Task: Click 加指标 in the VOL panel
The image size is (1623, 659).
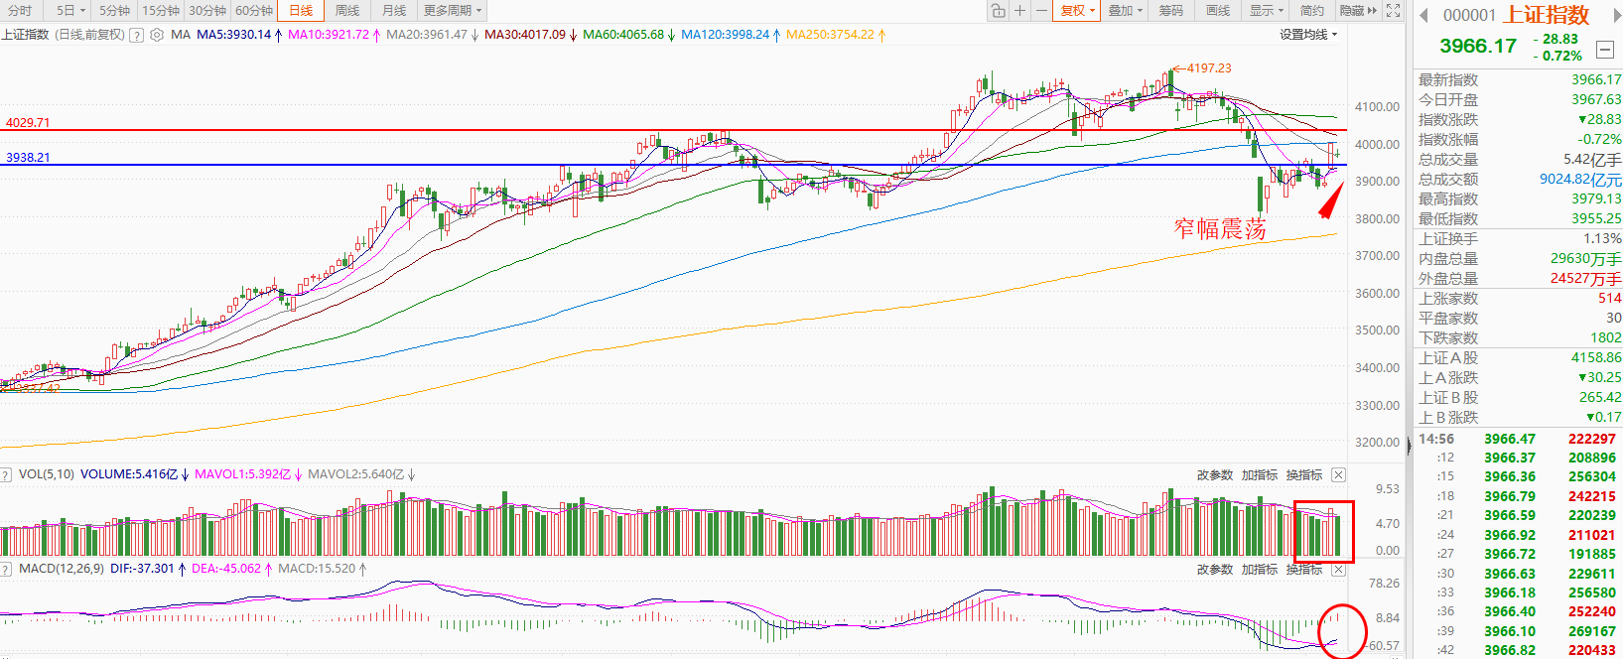Action: tap(1259, 475)
